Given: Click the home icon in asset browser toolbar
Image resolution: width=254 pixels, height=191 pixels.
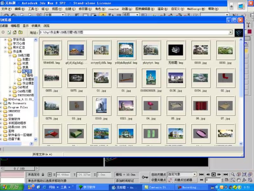Looking at the screenshot, I should [x=14, y=32].
